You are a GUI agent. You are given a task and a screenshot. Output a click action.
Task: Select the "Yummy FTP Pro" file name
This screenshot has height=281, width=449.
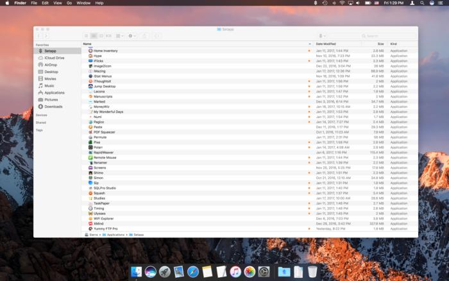[105, 229]
